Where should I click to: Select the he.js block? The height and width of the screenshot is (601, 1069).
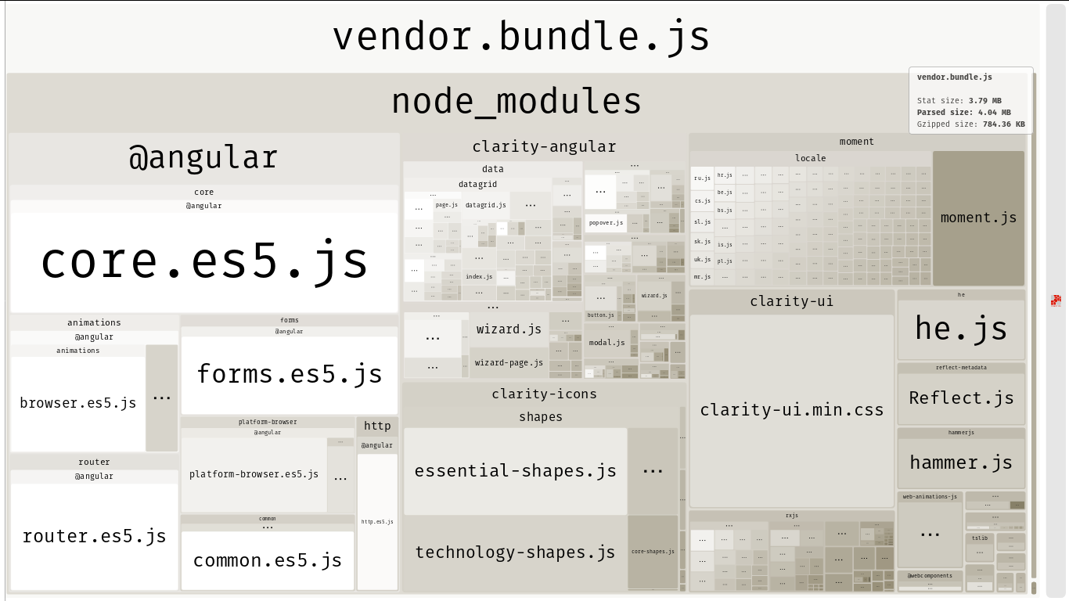[961, 329]
